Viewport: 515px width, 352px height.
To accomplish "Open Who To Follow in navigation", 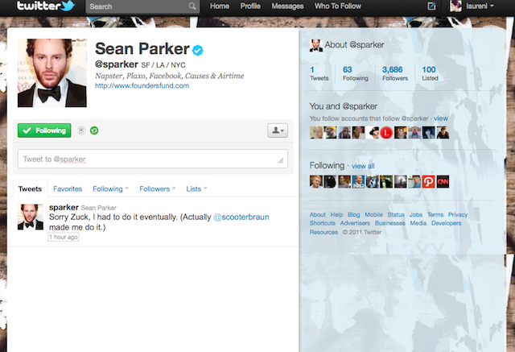I will [x=338, y=6].
